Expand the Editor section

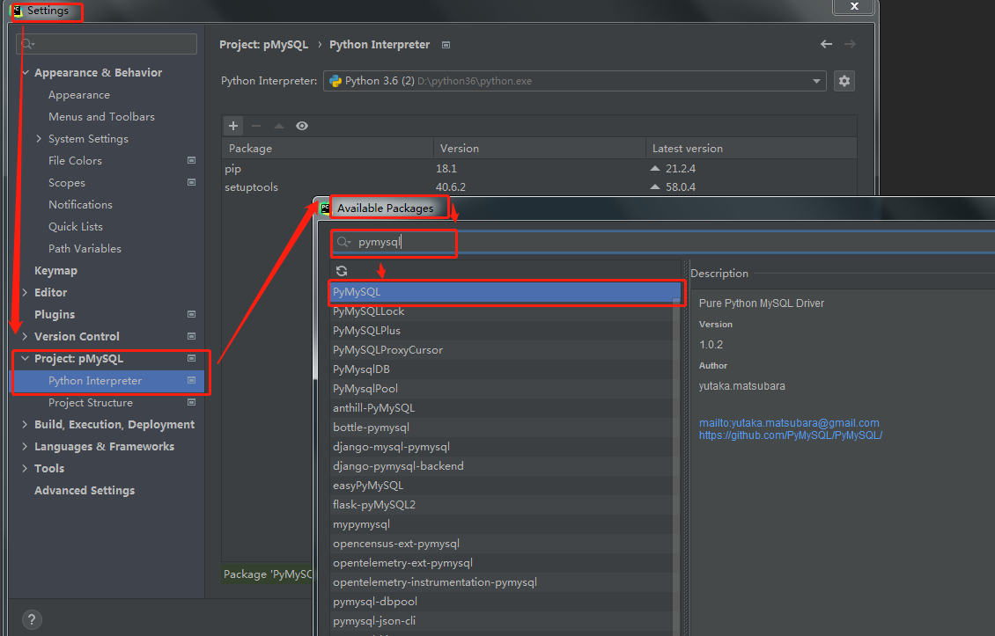click(x=26, y=292)
